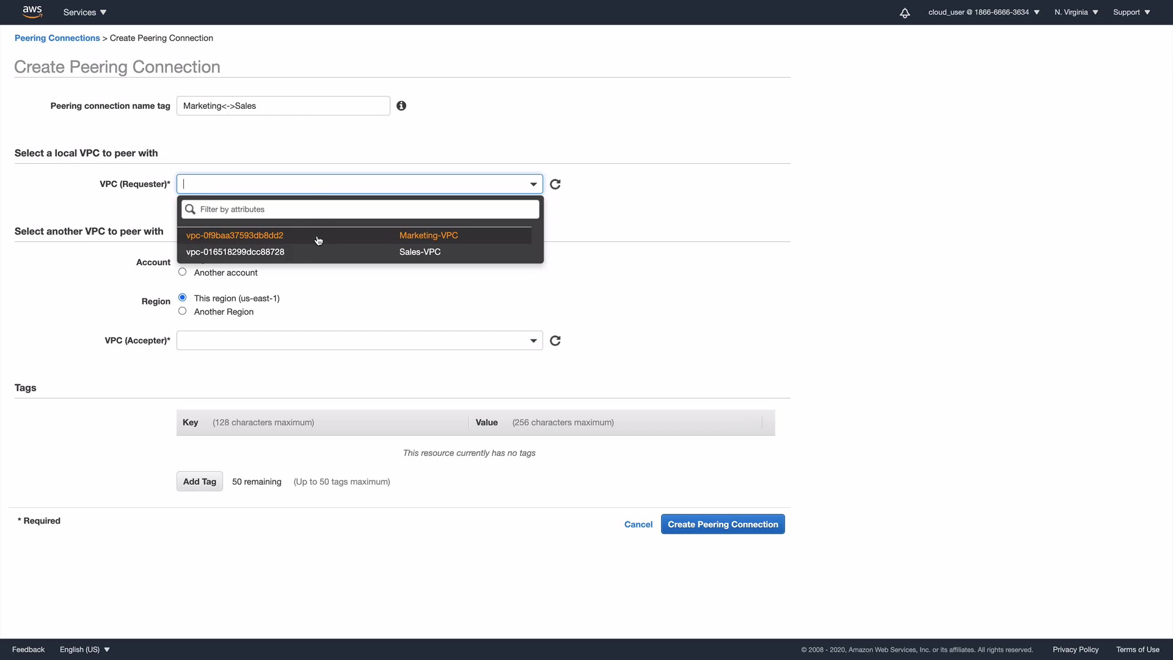
Task: Click the Cancel link
Action: tap(638, 524)
